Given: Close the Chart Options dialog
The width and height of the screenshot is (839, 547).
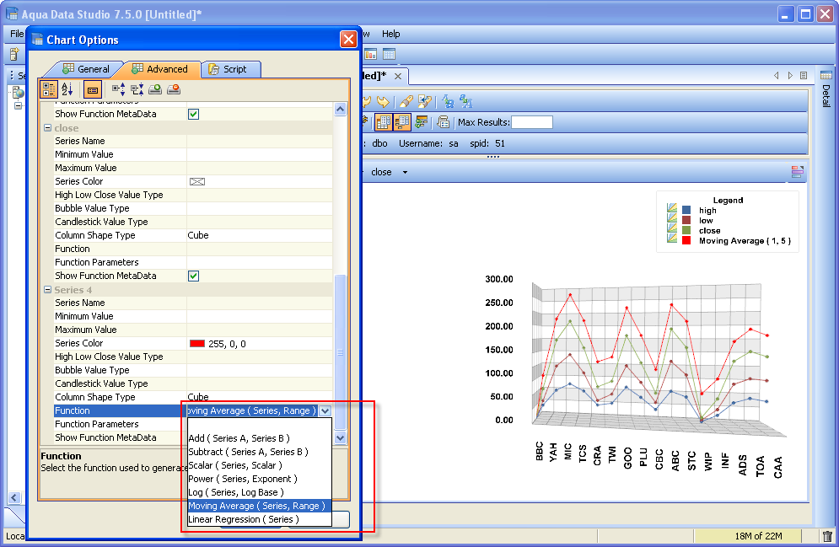Looking at the screenshot, I should [348, 40].
